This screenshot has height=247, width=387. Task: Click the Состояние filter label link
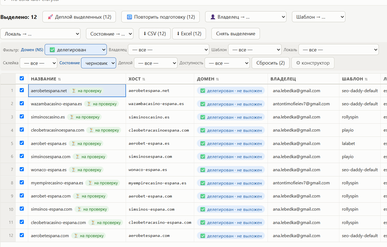coord(70,63)
